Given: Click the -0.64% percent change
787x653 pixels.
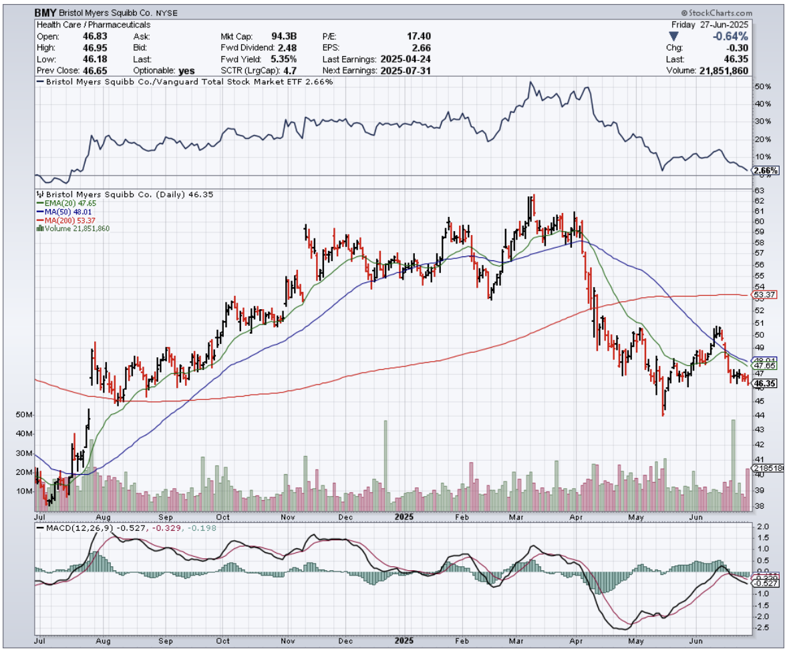Looking at the screenshot, I should [x=730, y=36].
